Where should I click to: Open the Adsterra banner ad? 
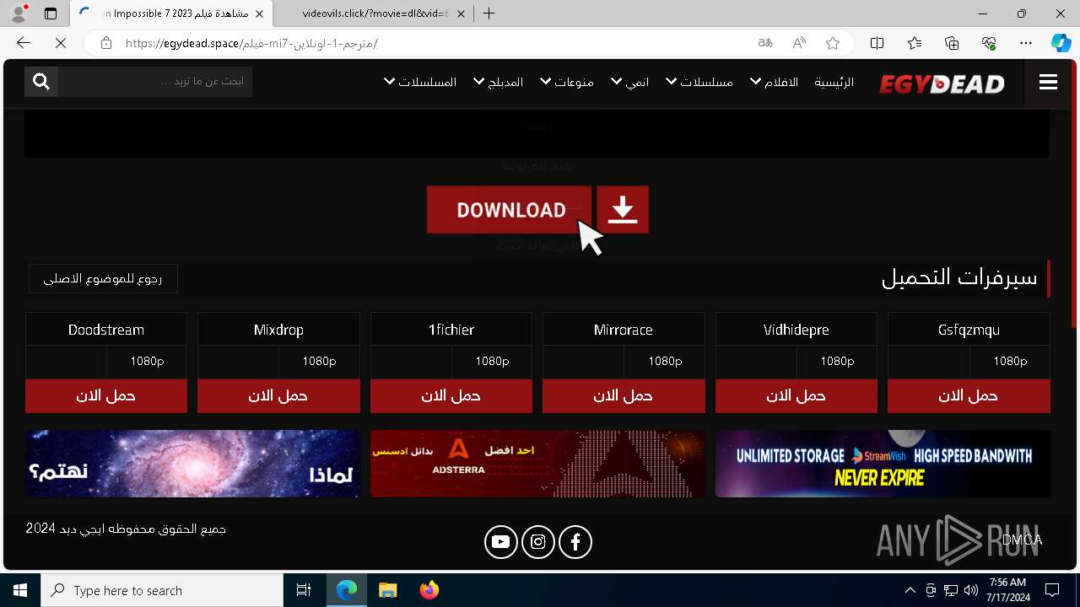tap(538, 464)
